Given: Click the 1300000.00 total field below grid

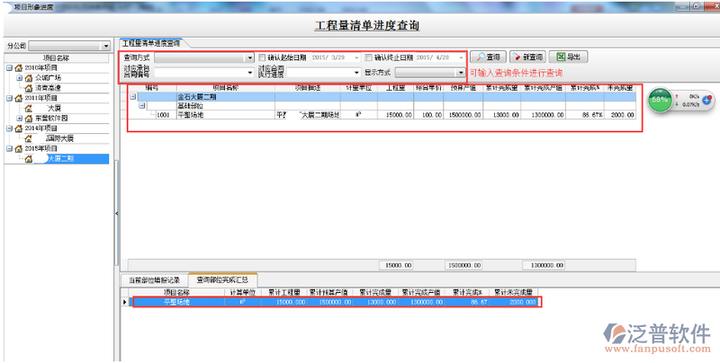Looking at the screenshot, I should pos(544,265).
